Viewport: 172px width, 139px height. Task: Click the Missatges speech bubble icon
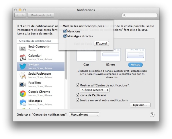click(x=23, y=103)
